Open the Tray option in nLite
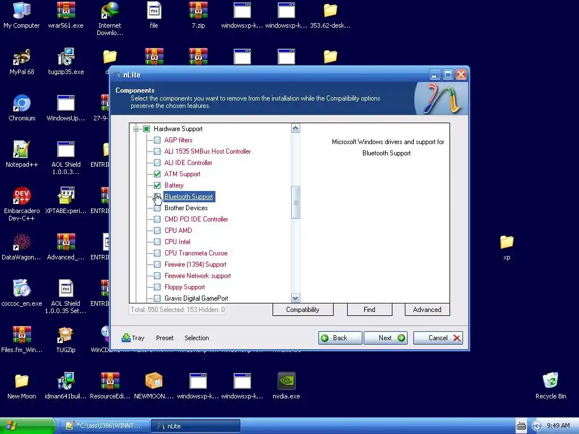Viewport: 579px width, 434px height. [x=133, y=338]
